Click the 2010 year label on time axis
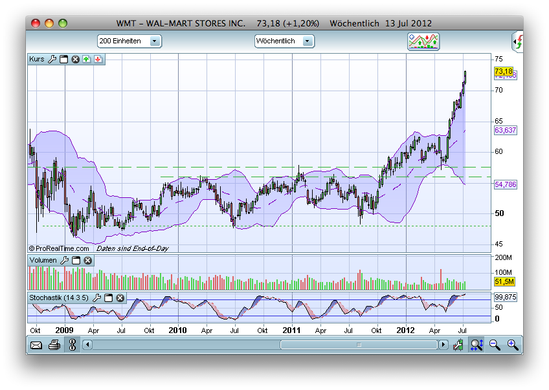The width and height of the screenshot is (549, 390). [x=177, y=330]
